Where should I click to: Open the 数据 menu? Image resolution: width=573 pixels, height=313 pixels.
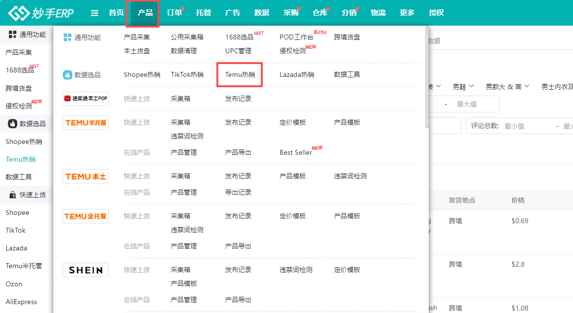point(262,13)
